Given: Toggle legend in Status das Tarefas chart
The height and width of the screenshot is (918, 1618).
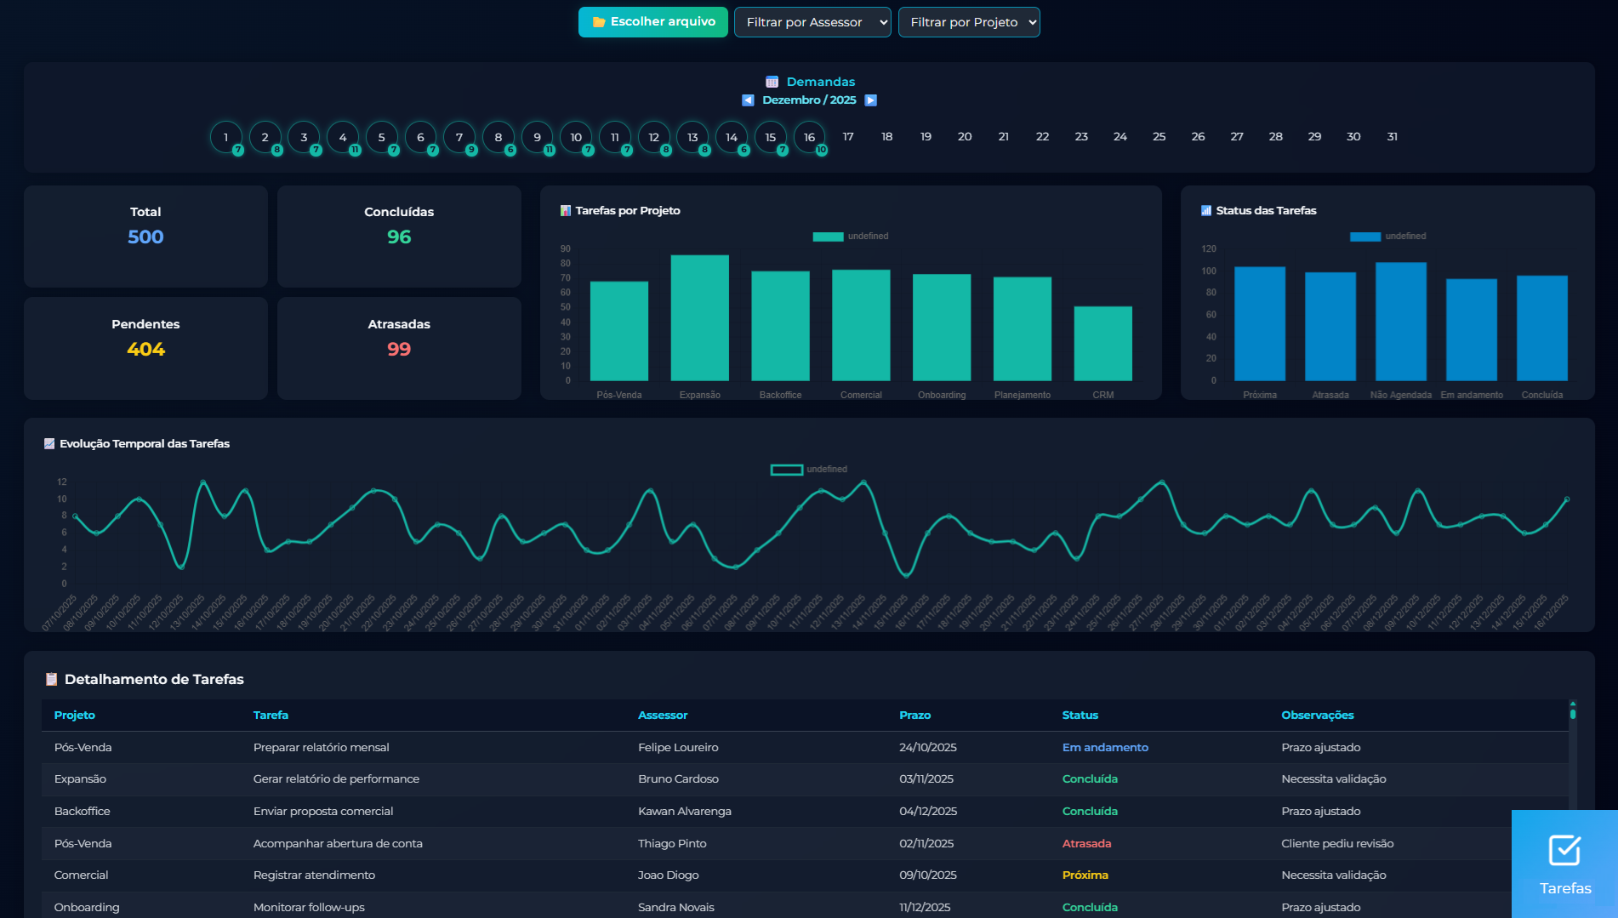Looking at the screenshot, I should (x=1387, y=237).
